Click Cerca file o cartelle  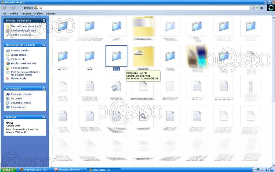click(x=21, y=35)
